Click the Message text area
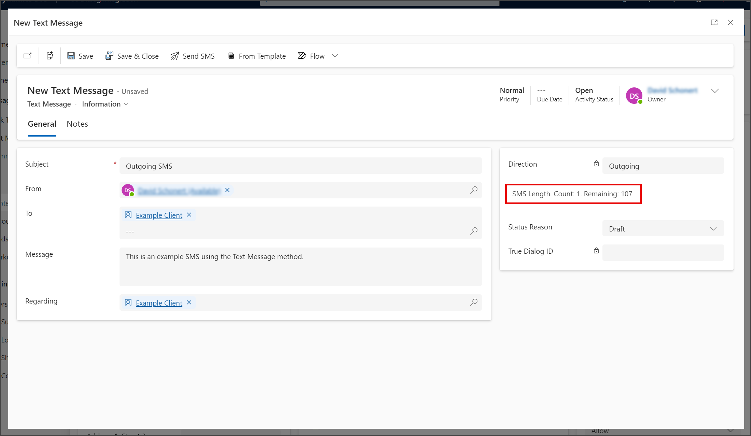This screenshot has width=751, height=436. (301, 267)
